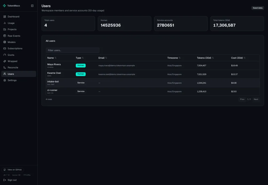The width and height of the screenshot is (268, 185).
Task: Click the Settings gear icon
Action: 5,80
